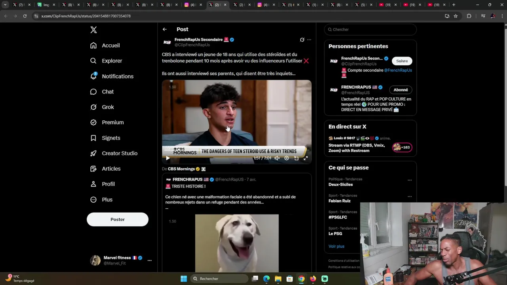Open video settings gear
507x285 pixels.
coord(286,158)
